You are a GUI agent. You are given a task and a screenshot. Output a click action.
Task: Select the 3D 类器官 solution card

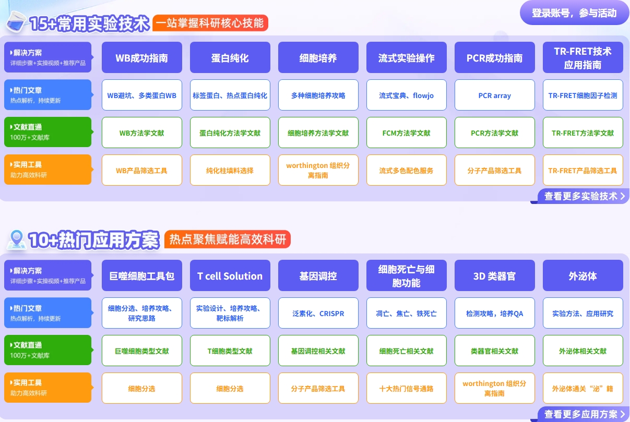pyautogui.click(x=494, y=275)
